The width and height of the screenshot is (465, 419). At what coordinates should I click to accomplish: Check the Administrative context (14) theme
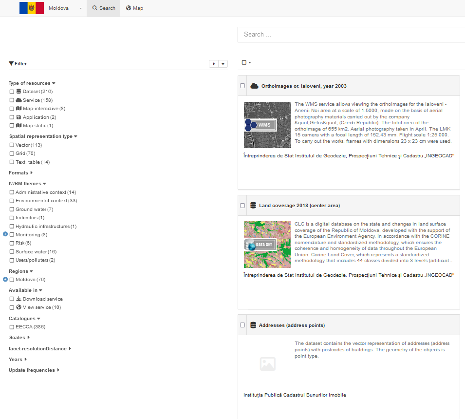point(12,192)
